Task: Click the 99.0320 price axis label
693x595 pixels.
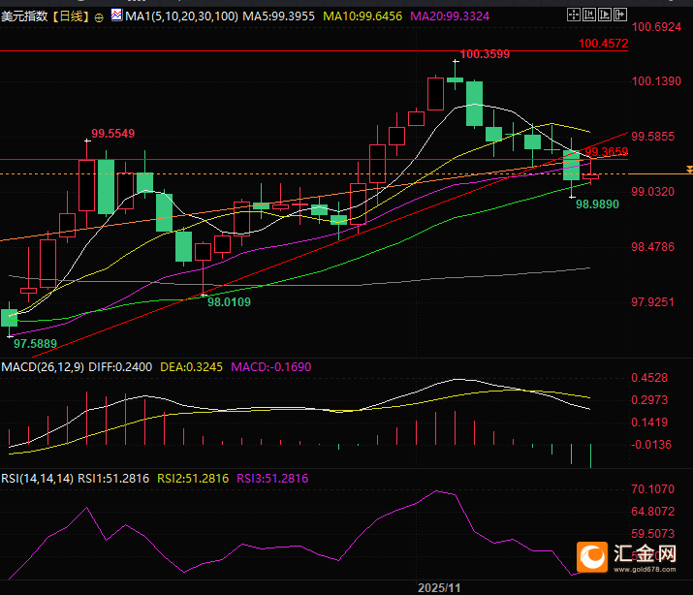Action: pyautogui.click(x=653, y=192)
